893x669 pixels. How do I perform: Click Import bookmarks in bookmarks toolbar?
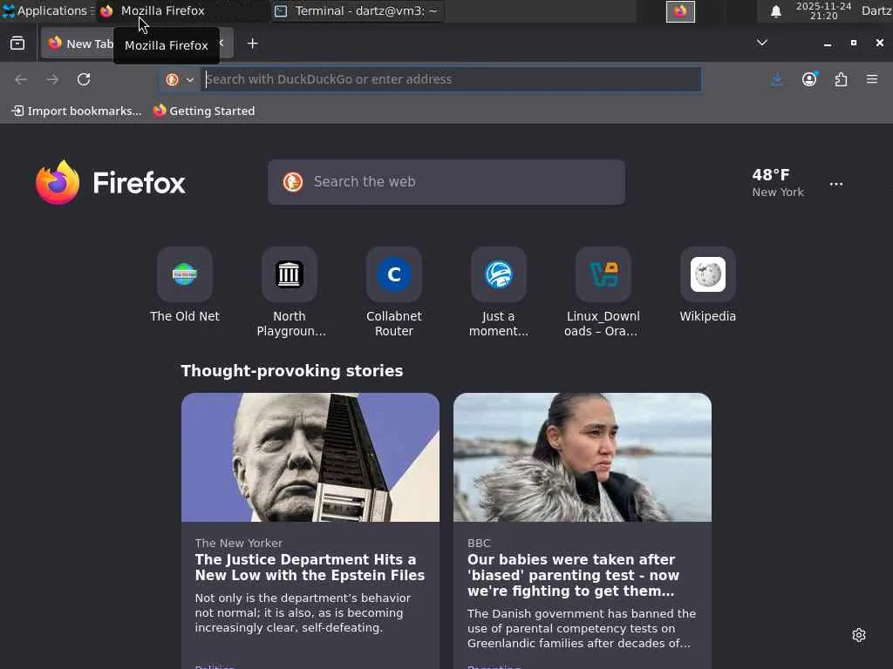coord(77,111)
